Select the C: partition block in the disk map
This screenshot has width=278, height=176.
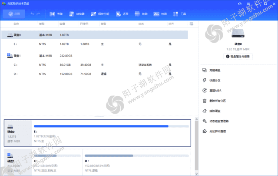[57, 162]
